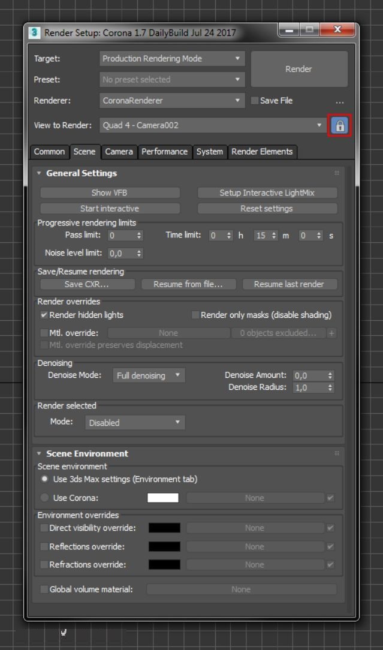Toggle Reflections override map checkbox

(x=330, y=546)
